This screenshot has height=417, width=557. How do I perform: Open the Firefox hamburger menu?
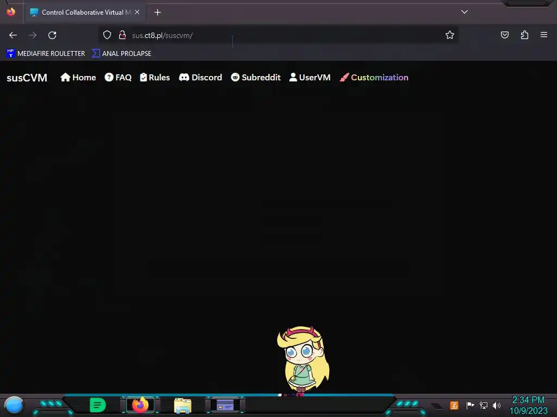(x=544, y=35)
